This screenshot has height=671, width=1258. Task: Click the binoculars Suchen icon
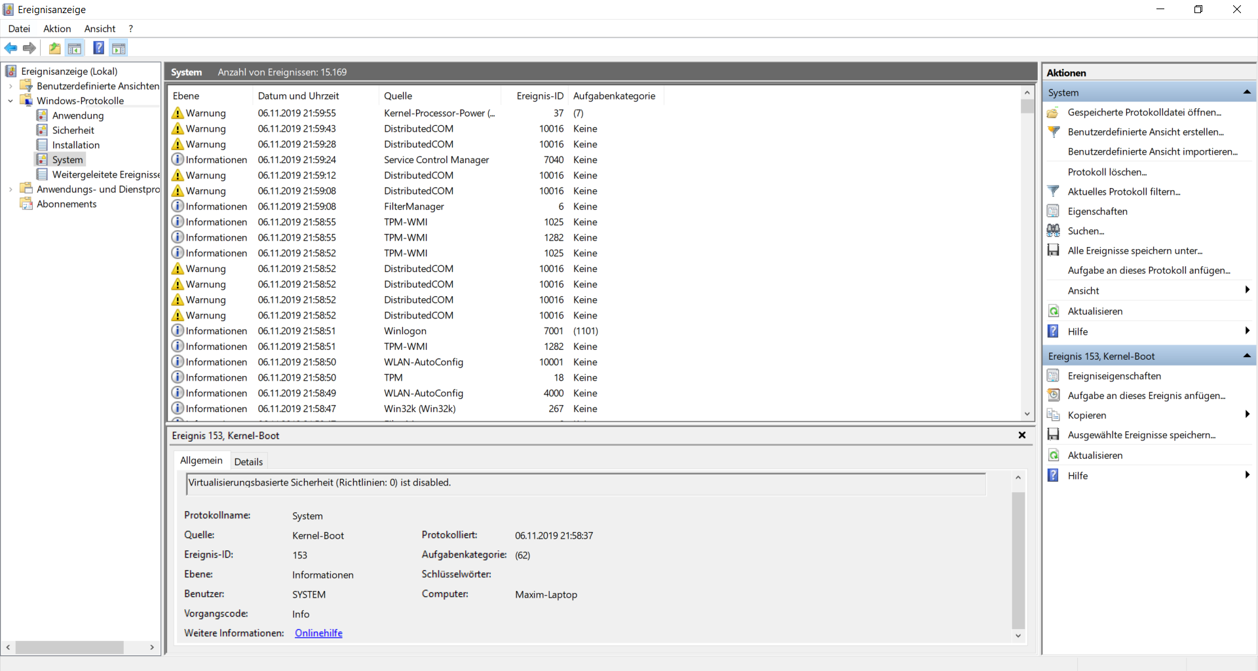(1054, 231)
